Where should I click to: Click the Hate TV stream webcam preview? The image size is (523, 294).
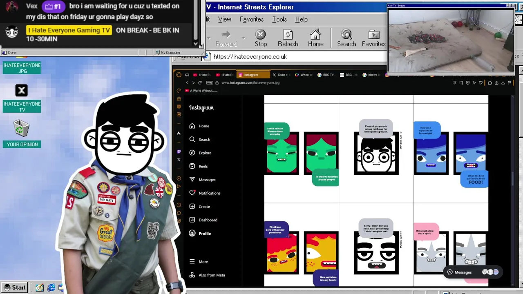[451, 40]
